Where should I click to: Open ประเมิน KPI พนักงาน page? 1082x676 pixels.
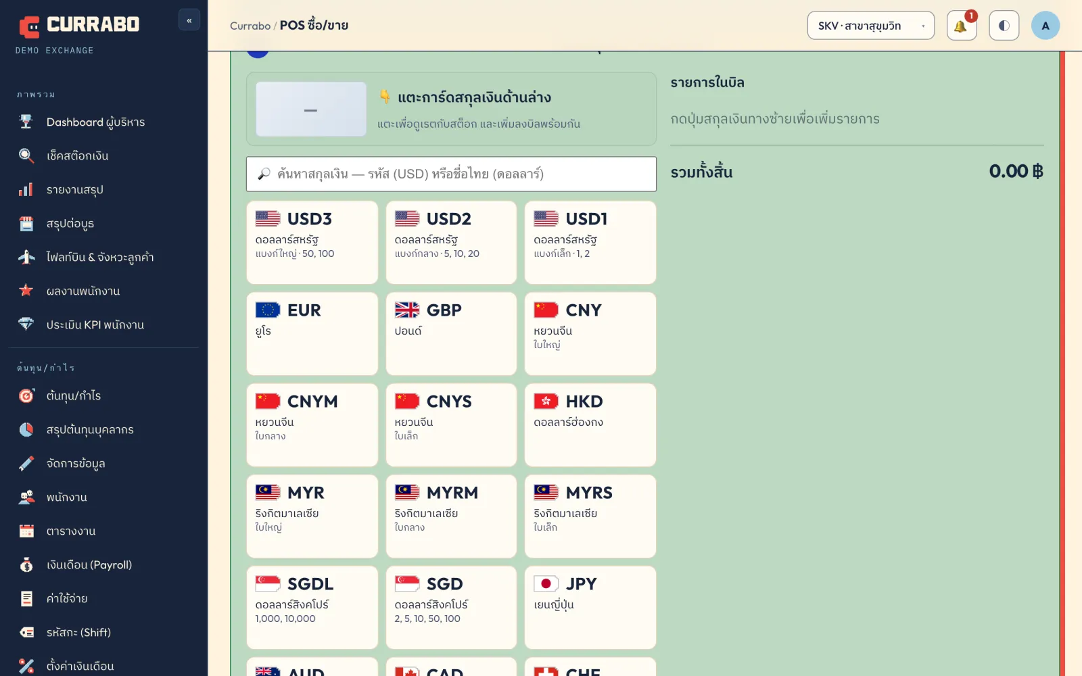[x=104, y=325]
